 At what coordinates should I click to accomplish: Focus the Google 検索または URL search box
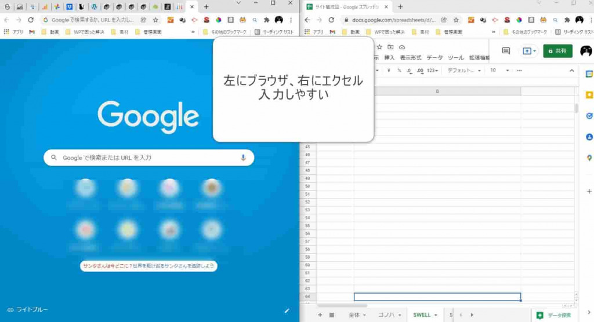tap(149, 158)
